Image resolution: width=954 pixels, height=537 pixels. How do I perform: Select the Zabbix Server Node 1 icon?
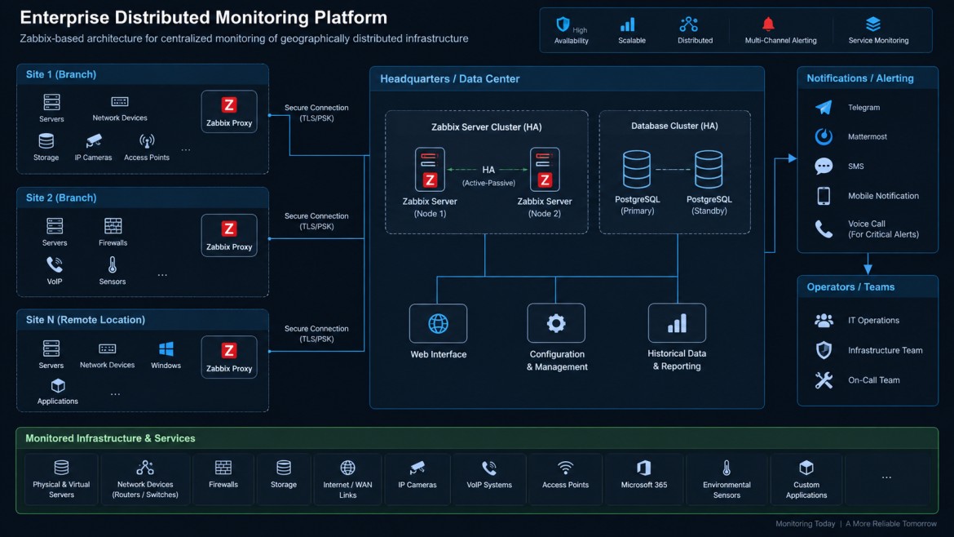coord(430,169)
